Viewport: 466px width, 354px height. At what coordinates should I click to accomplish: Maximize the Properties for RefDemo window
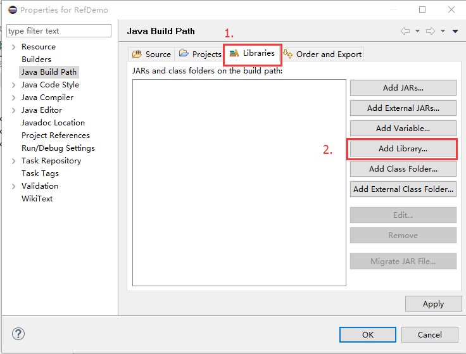tap(422, 9)
